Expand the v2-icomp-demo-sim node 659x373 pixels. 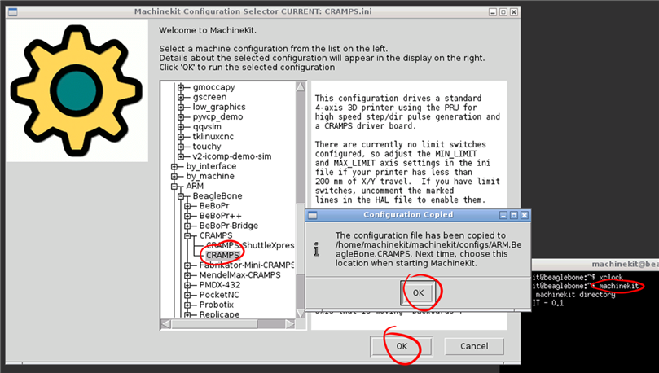pyautogui.click(x=181, y=156)
